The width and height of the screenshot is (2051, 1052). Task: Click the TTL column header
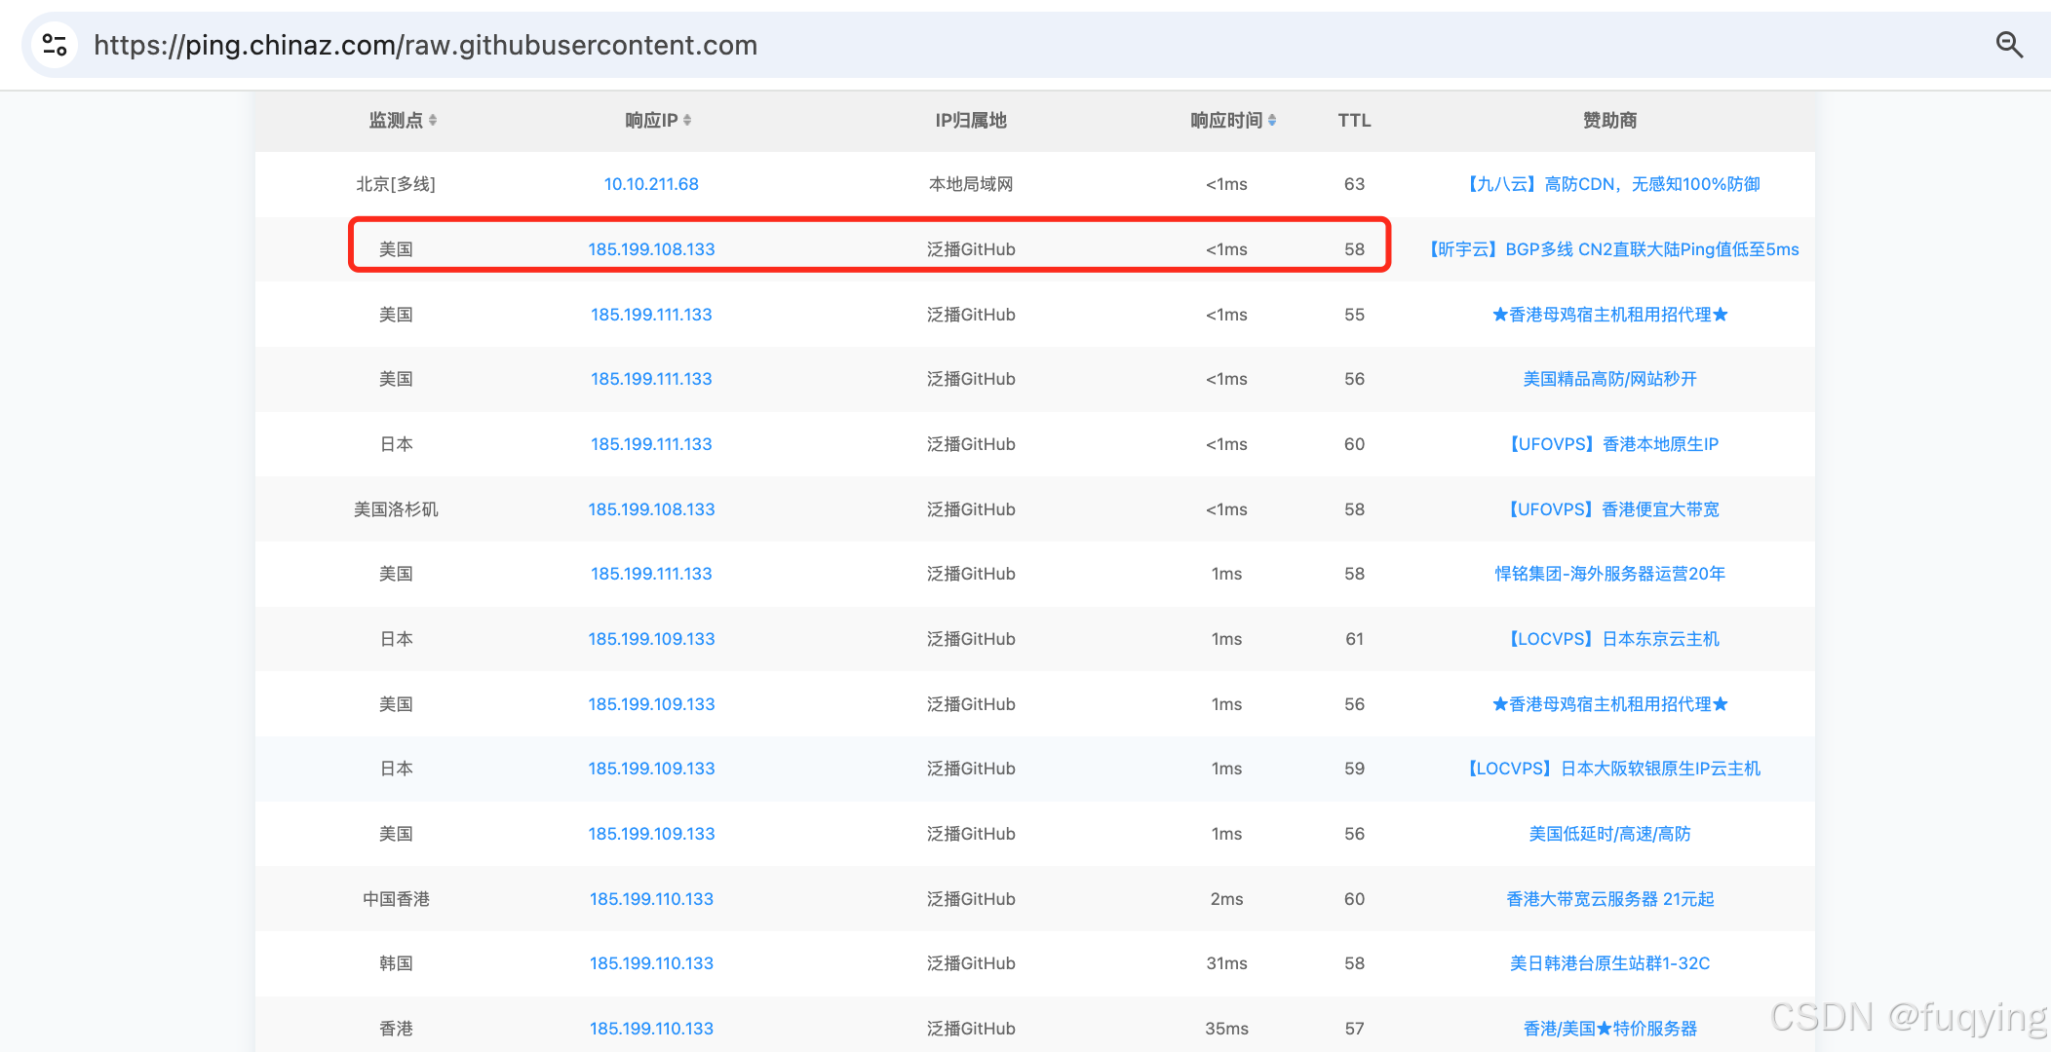coord(1354,120)
